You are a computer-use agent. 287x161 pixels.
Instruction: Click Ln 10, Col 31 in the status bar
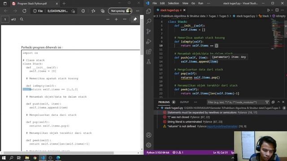(x=220, y=153)
